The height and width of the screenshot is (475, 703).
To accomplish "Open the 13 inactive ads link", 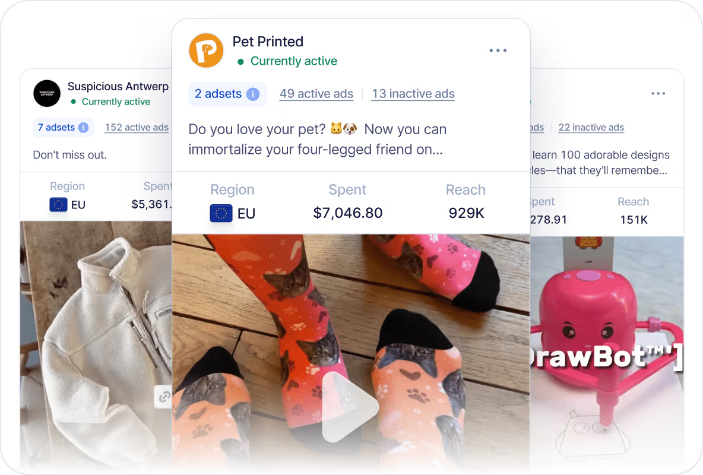I will point(413,94).
